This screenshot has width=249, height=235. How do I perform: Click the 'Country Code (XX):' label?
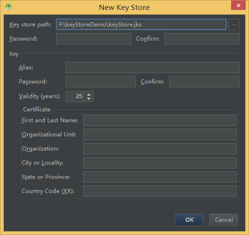(x=48, y=191)
